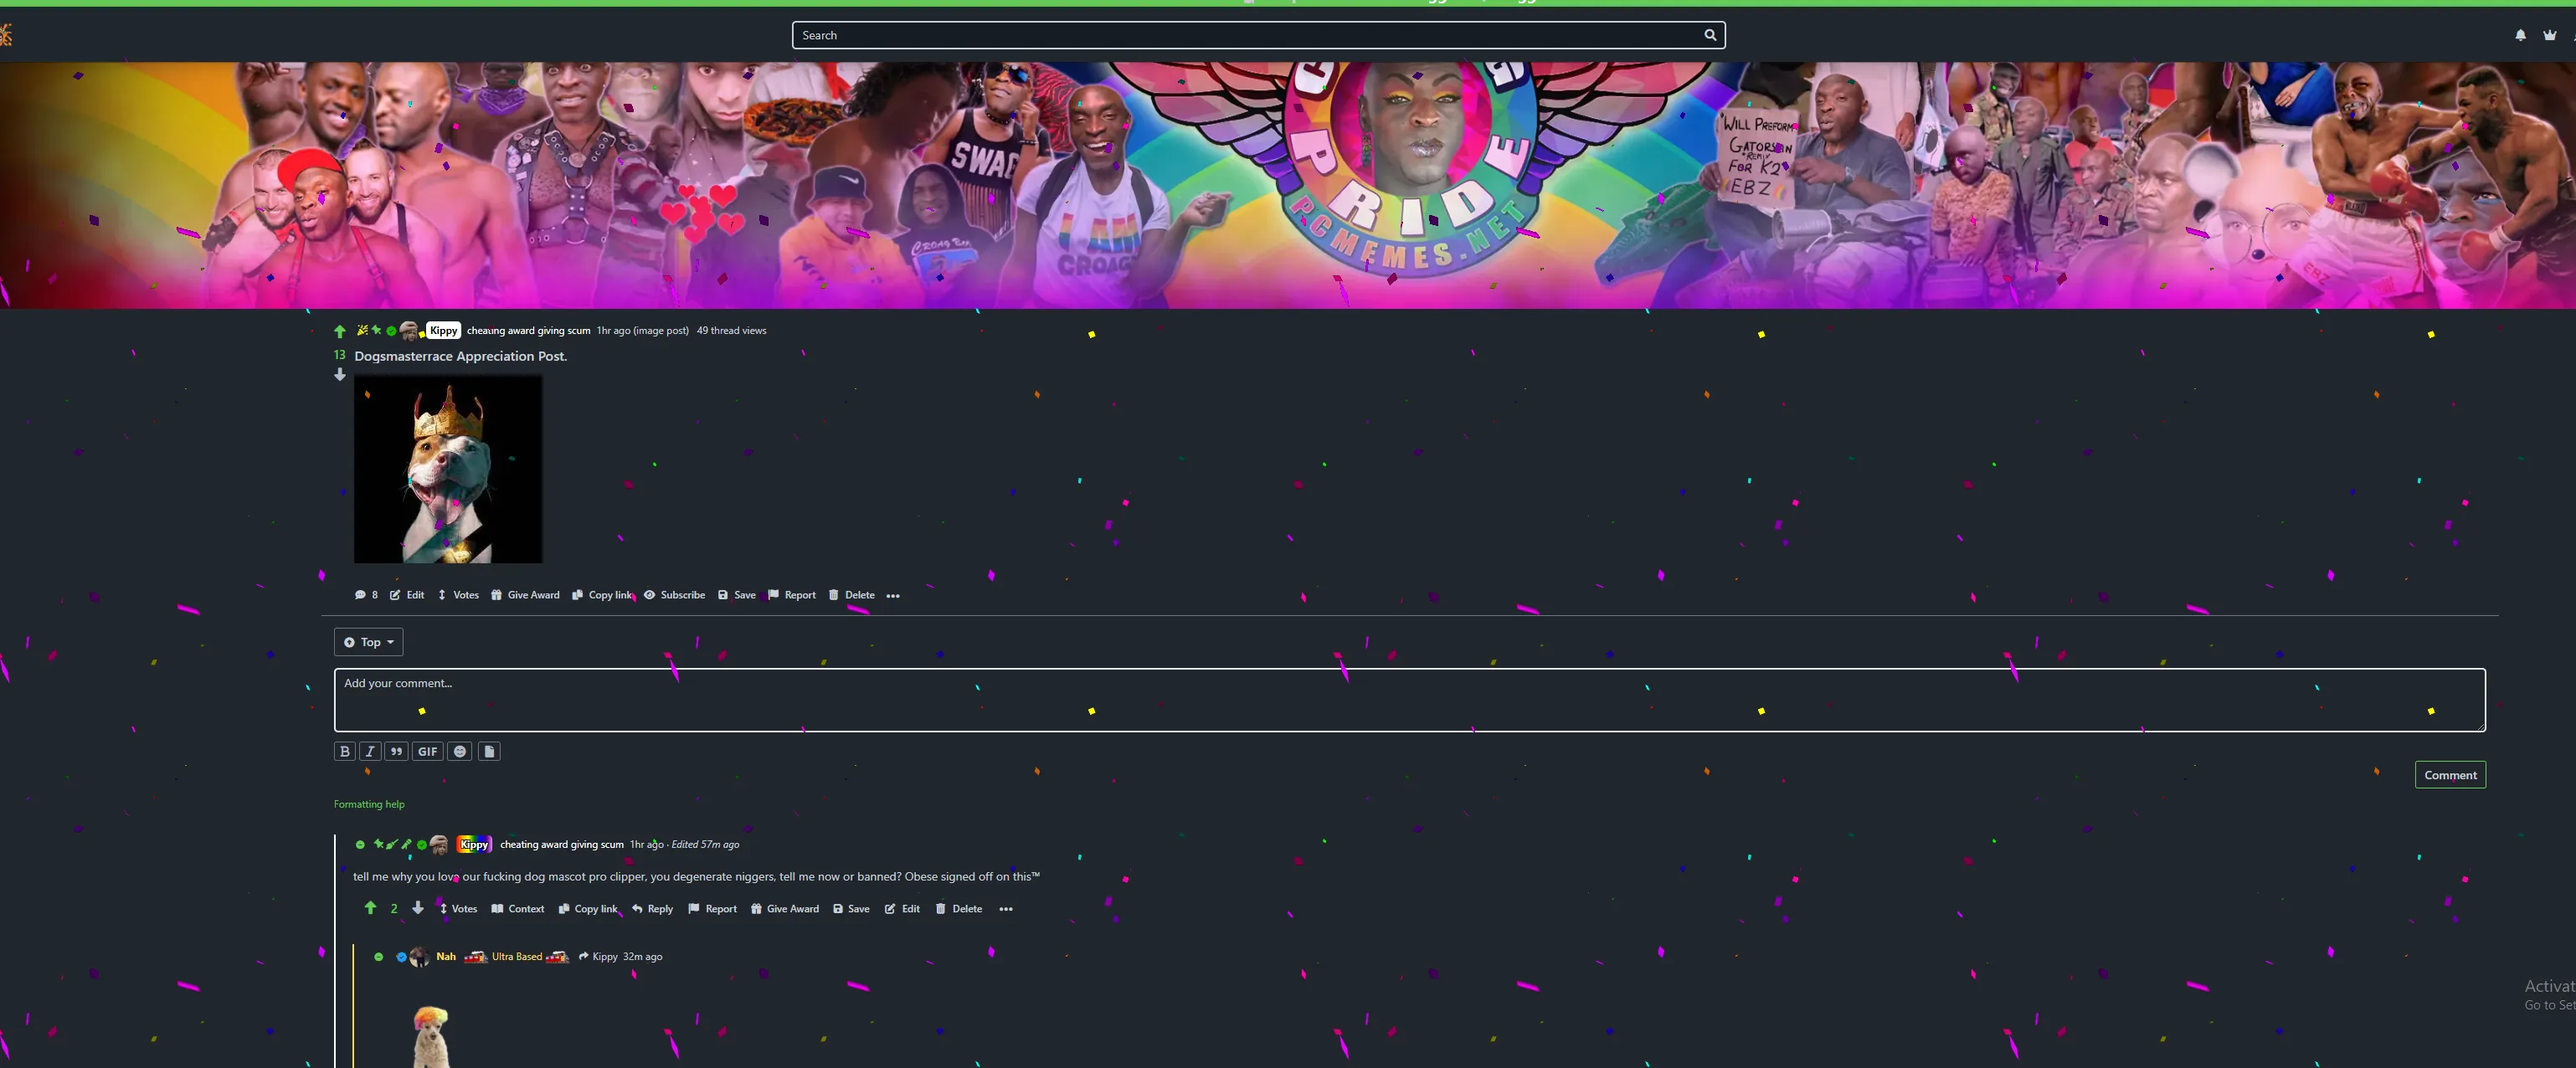This screenshot has width=2576, height=1068.
Task: Open the comment overflow menu ellipsis
Action: (1005, 907)
